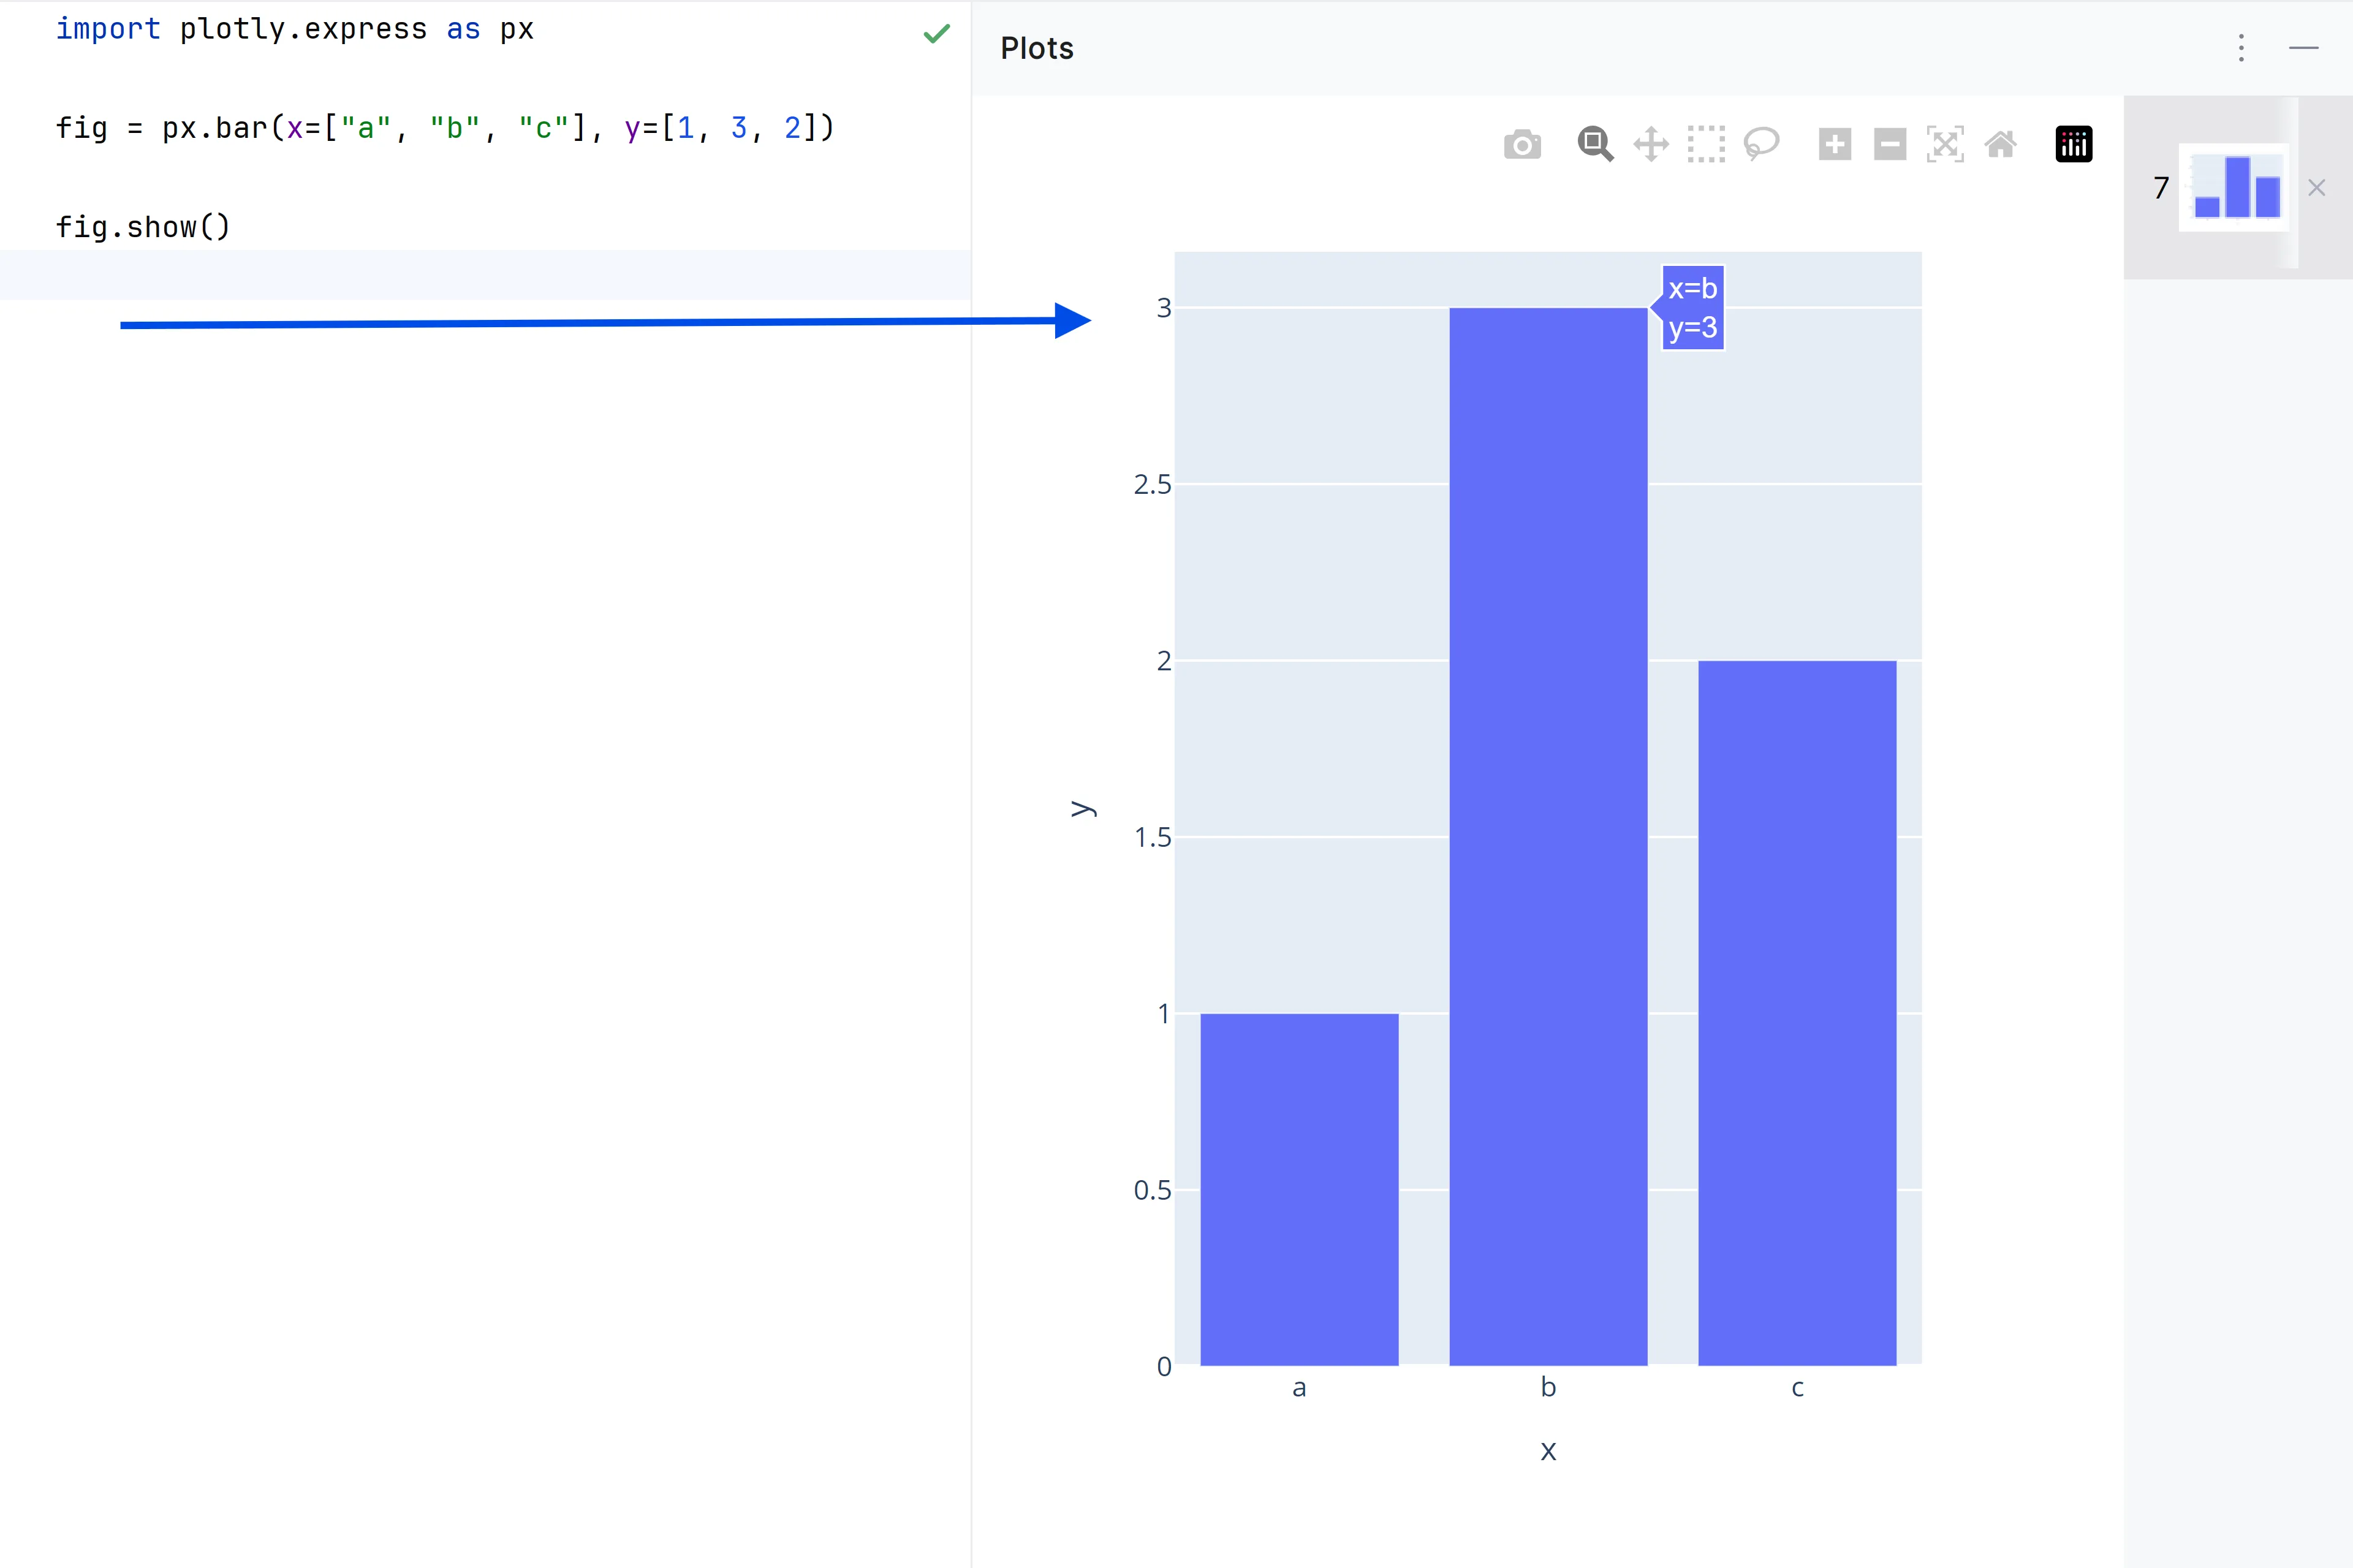Image resolution: width=2353 pixels, height=1568 pixels.
Task: Click bar 'a' in the chart
Action: (1299, 1190)
